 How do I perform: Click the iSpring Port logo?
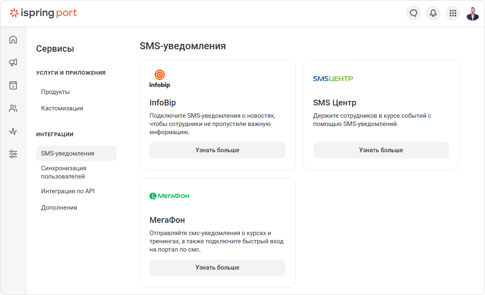(x=43, y=13)
